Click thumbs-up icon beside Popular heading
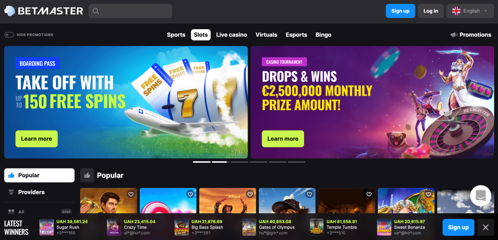The width and height of the screenshot is (498, 240). pyautogui.click(x=87, y=175)
